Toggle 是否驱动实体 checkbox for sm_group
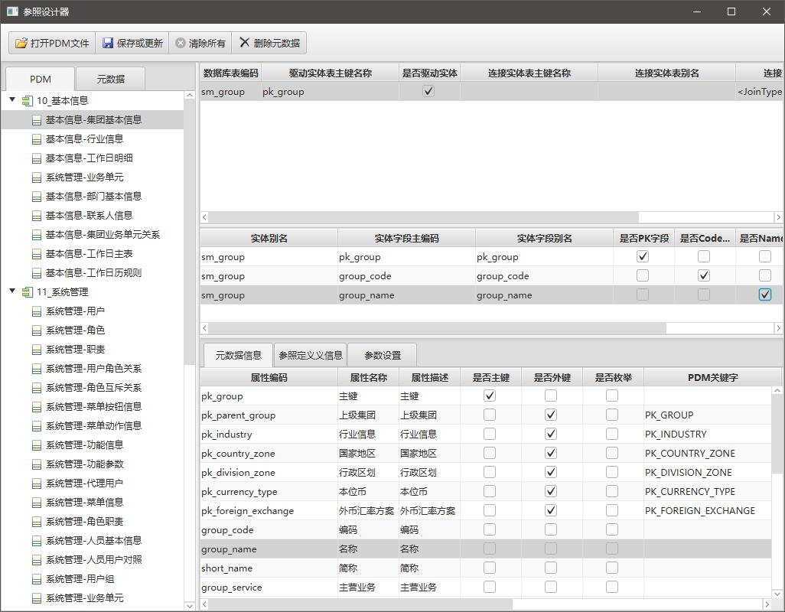The width and height of the screenshot is (785, 612). (x=428, y=91)
